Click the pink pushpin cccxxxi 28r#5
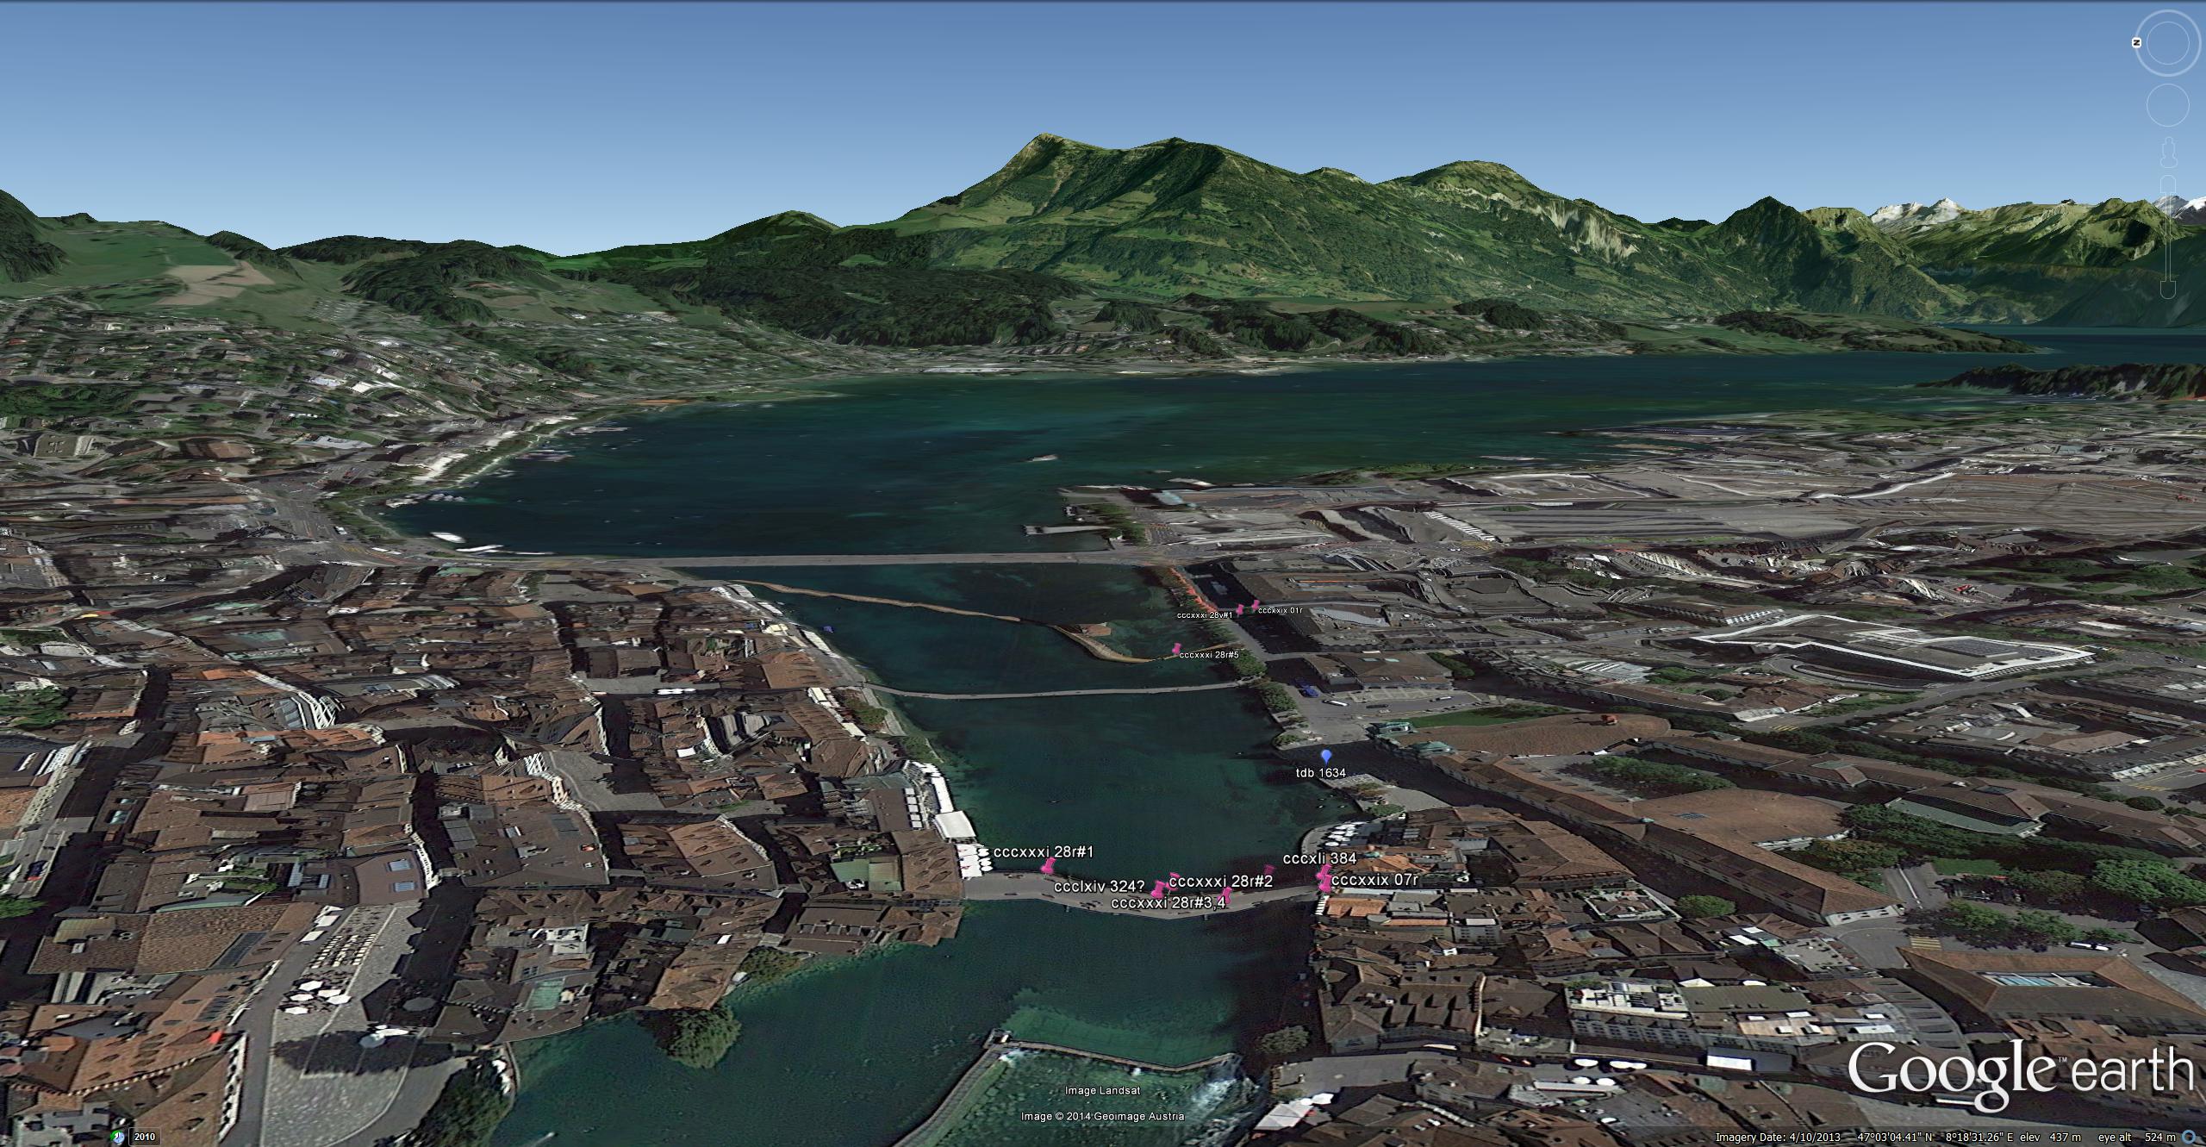 point(1176,647)
